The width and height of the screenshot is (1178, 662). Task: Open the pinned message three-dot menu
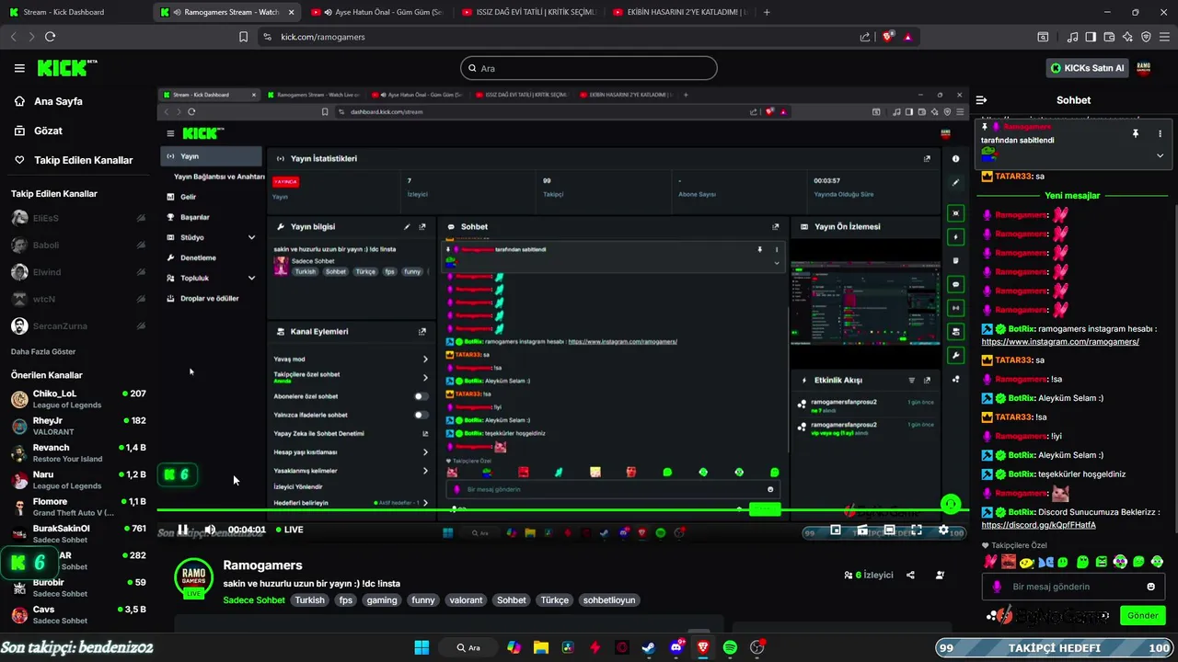(x=1160, y=133)
